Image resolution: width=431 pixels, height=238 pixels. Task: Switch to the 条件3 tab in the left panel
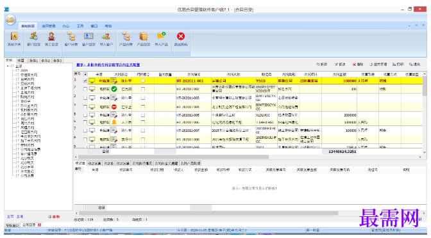(x=58, y=60)
